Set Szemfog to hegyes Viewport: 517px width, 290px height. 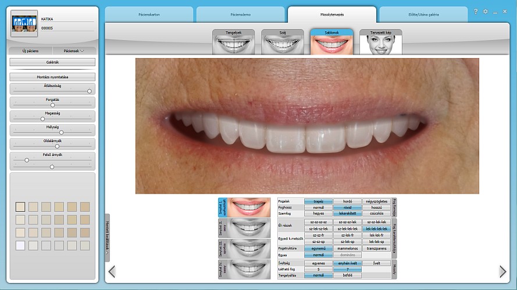click(319, 213)
